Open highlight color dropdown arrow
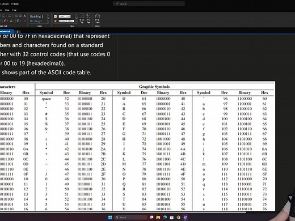 point(7,21)
